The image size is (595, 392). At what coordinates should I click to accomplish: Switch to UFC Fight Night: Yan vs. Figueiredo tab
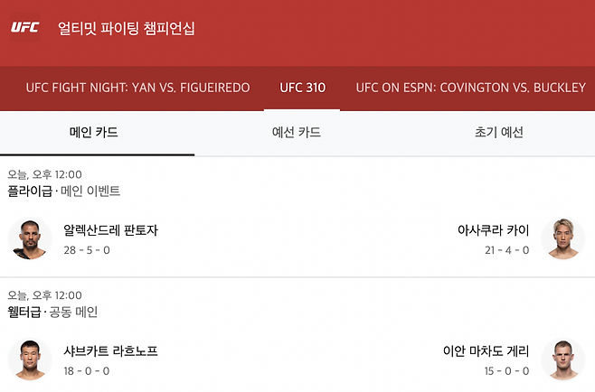137,89
